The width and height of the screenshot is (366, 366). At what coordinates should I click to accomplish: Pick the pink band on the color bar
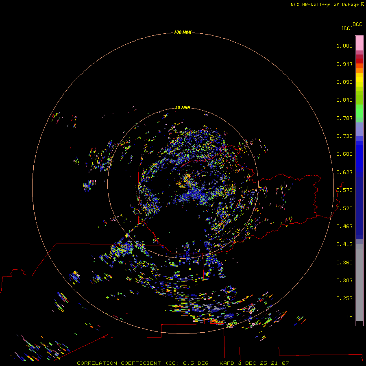point(359,44)
